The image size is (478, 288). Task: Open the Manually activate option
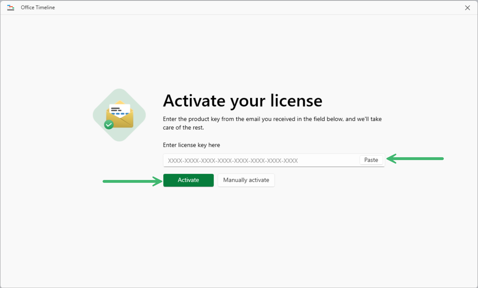coord(246,180)
